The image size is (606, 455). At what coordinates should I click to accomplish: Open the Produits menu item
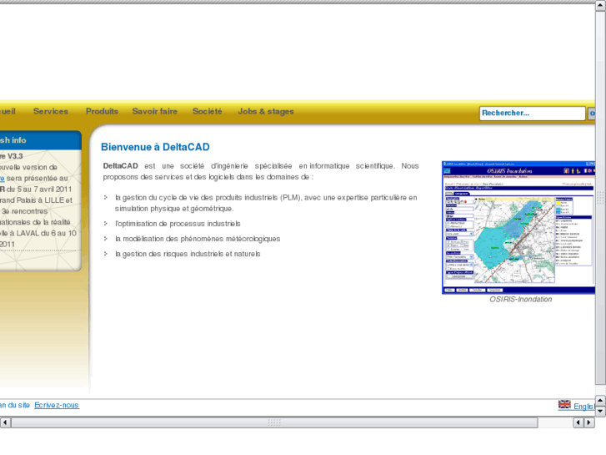click(102, 112)
